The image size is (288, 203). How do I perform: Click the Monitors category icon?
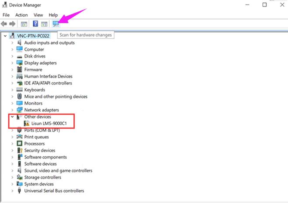(x=20, y=103)
